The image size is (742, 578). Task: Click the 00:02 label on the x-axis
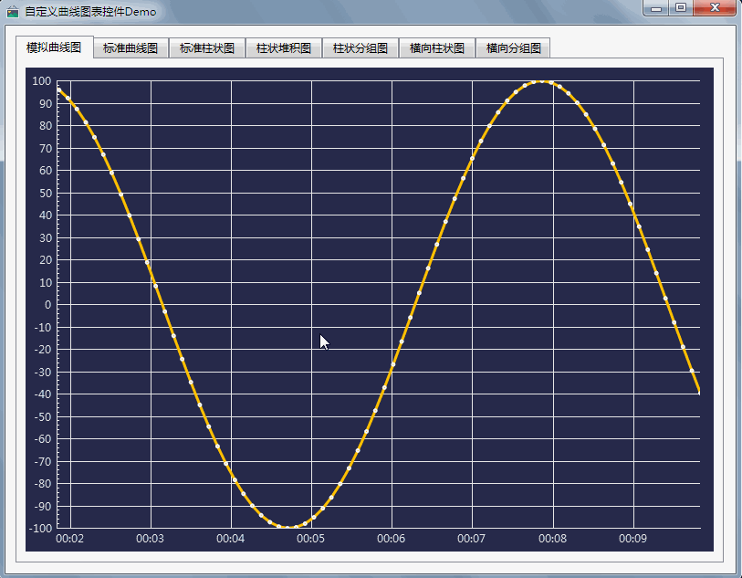70,540
